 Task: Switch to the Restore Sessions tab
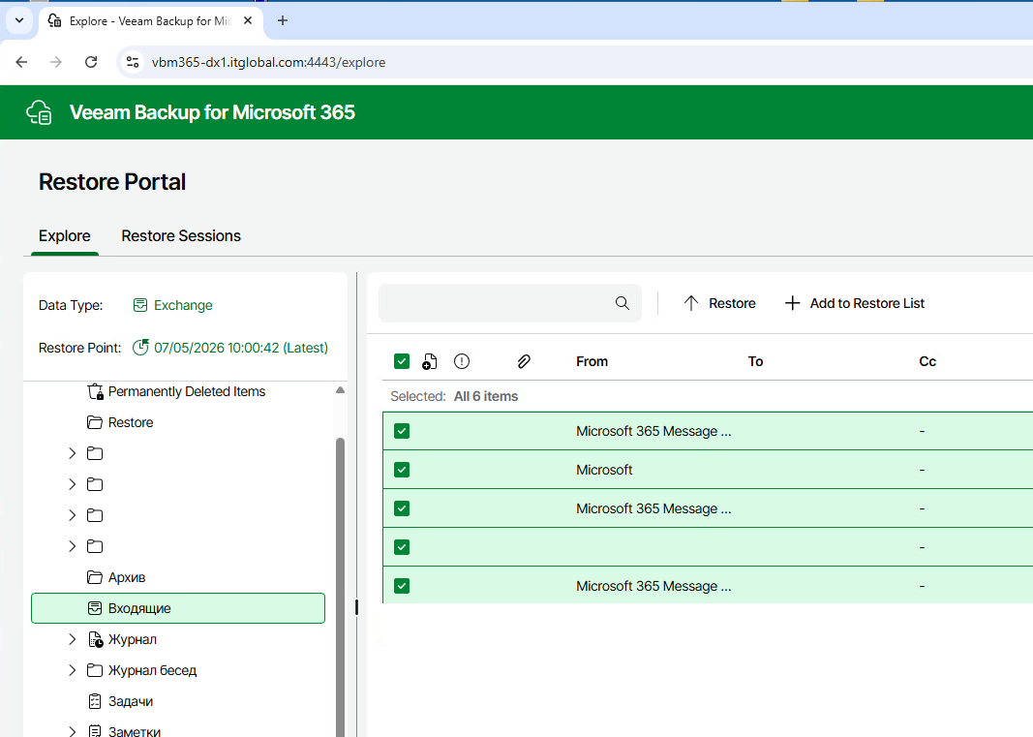click(181, 236)
